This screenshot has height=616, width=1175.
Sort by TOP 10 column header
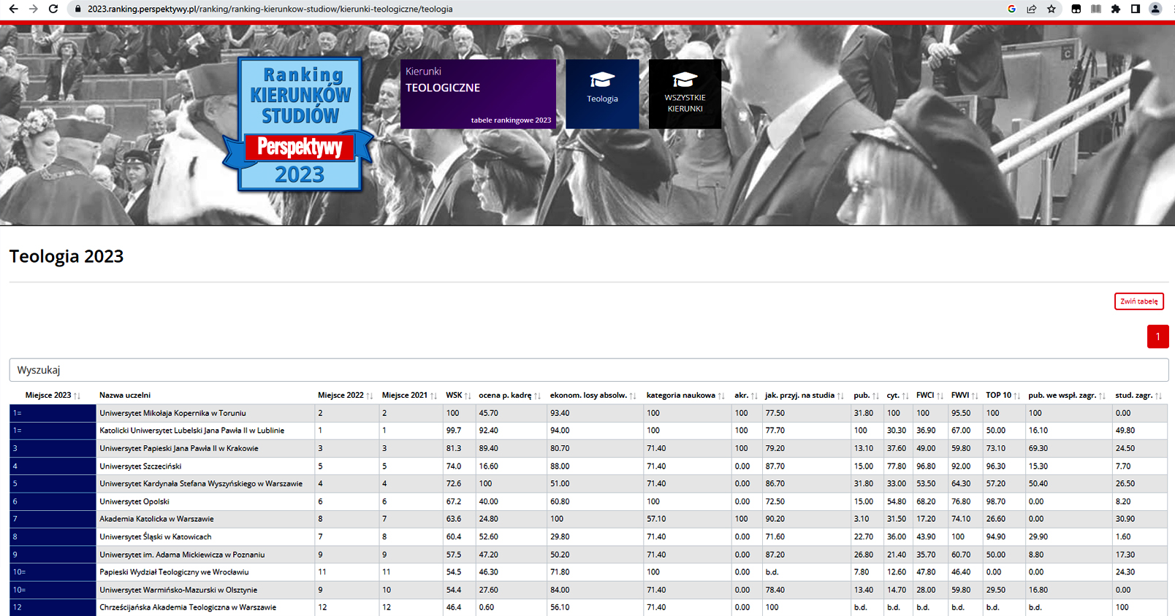(1003, 395)
